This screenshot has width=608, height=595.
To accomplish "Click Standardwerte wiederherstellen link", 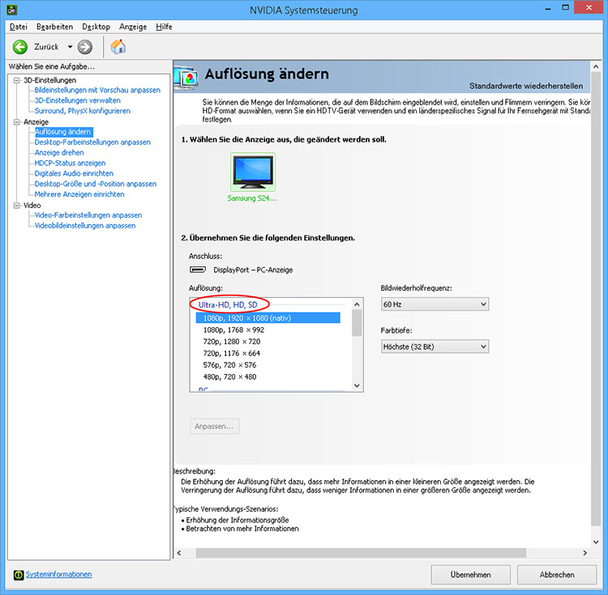I will click(x=526, y=86).
